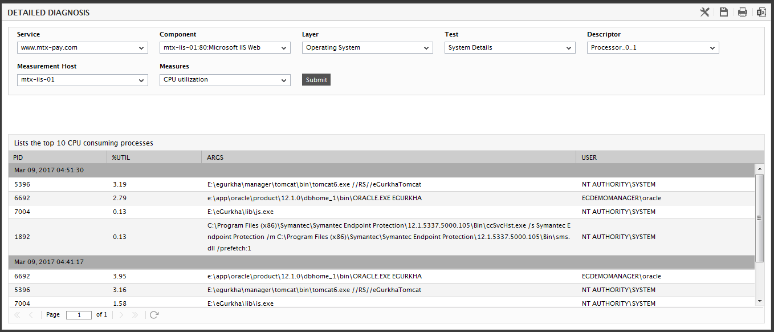Image resolution: width=774 pixels, height=332 pixels.
Task: Expand the Descriptor dropdown showing Processor_0_1
Action: [653, 48]
